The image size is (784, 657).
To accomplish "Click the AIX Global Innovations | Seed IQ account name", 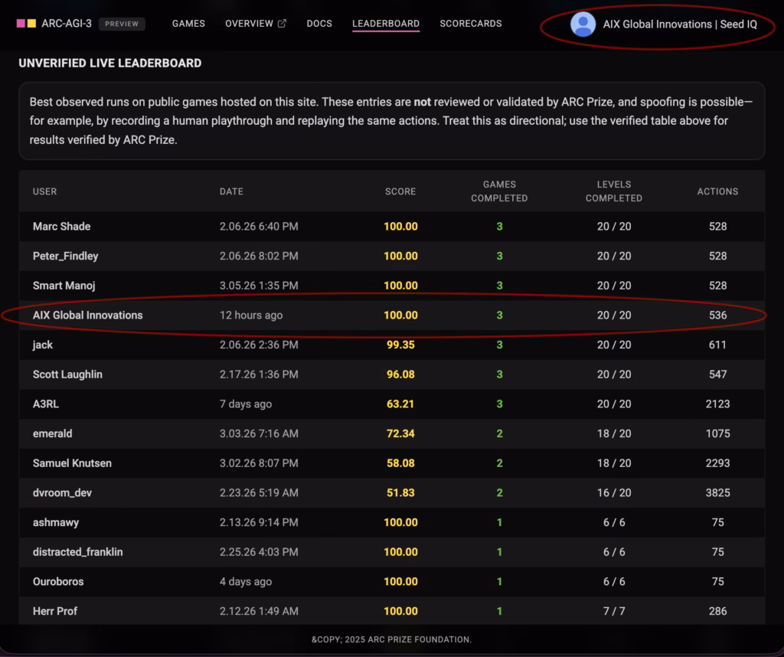I will point(679,25).
